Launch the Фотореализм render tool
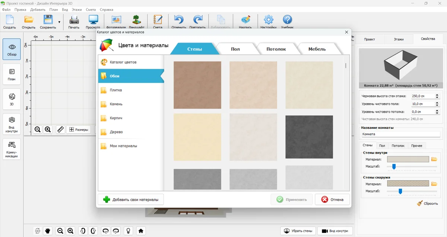Screen dimensions: 447x237 click(x=116, y=22)
